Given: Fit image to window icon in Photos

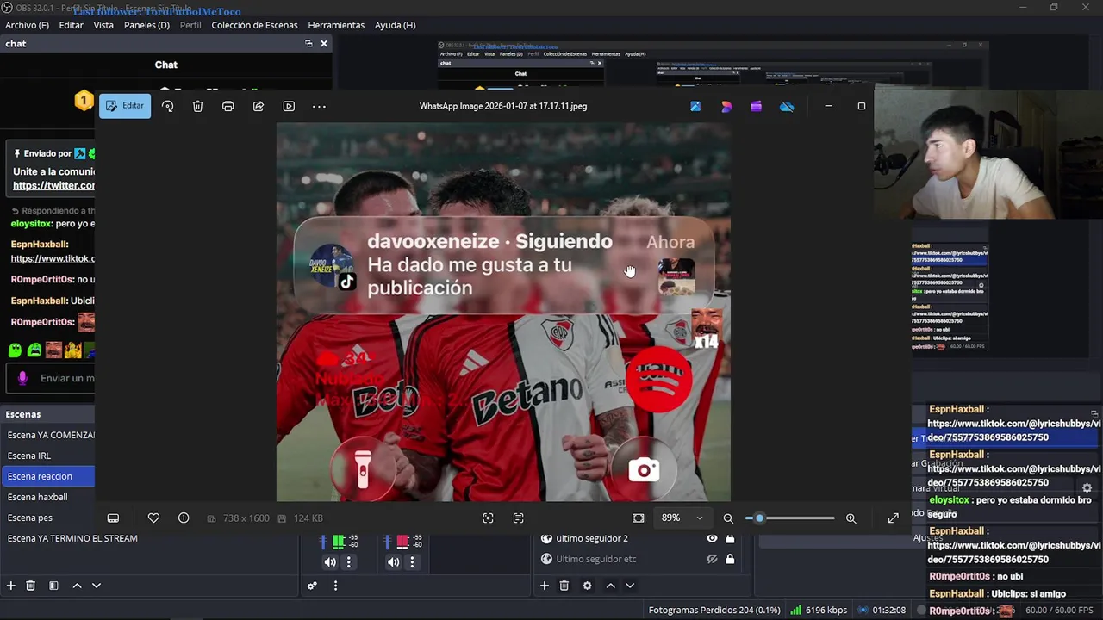Looking at the screenshot, I should 638,518.
